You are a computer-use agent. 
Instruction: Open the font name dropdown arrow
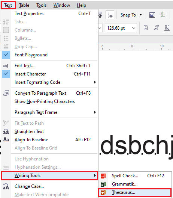[100, 28]
